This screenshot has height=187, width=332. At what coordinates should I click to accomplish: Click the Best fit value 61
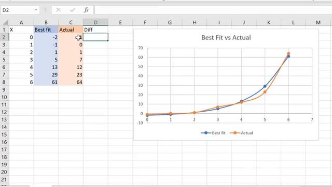[x=46, y=82]
